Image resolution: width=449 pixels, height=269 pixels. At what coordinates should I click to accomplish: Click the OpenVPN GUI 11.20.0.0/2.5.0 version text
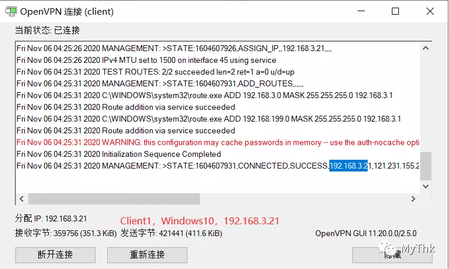pyautogui.click(x=366, y=234)
